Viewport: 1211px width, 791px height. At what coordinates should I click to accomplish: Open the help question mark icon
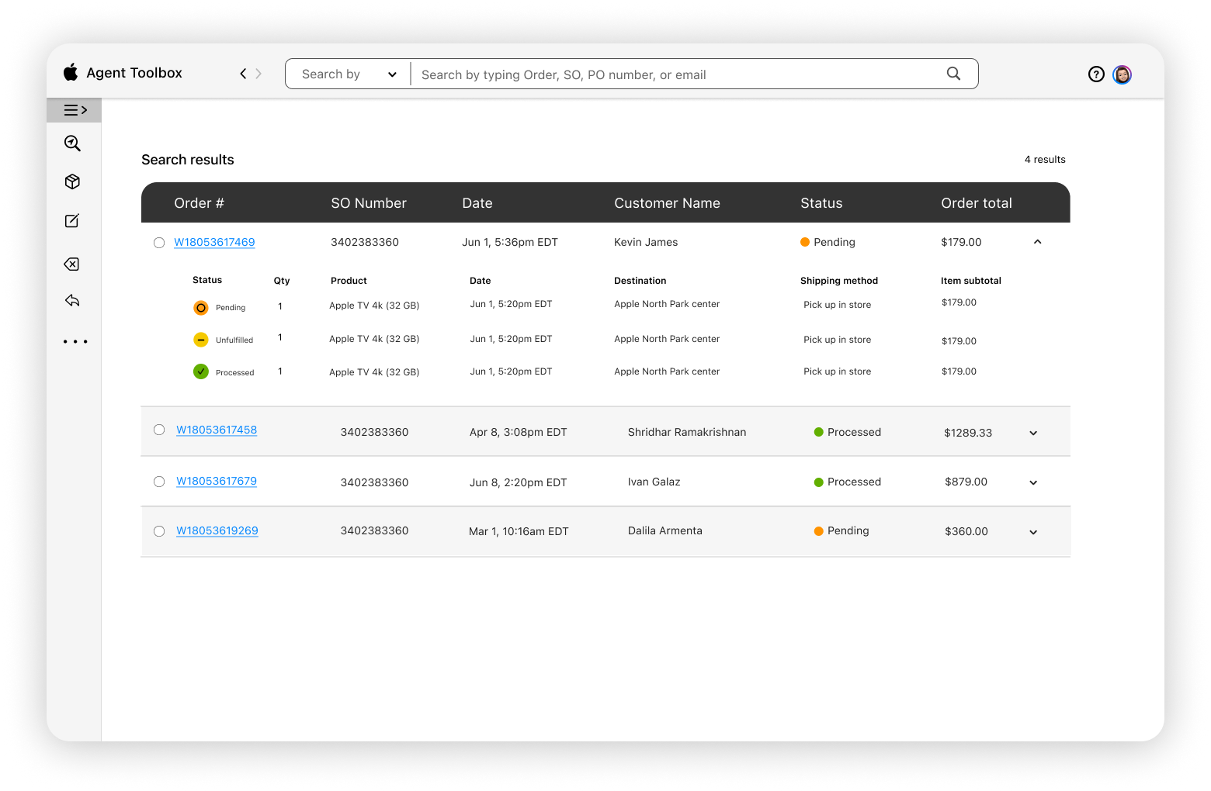click(1096, 74)
